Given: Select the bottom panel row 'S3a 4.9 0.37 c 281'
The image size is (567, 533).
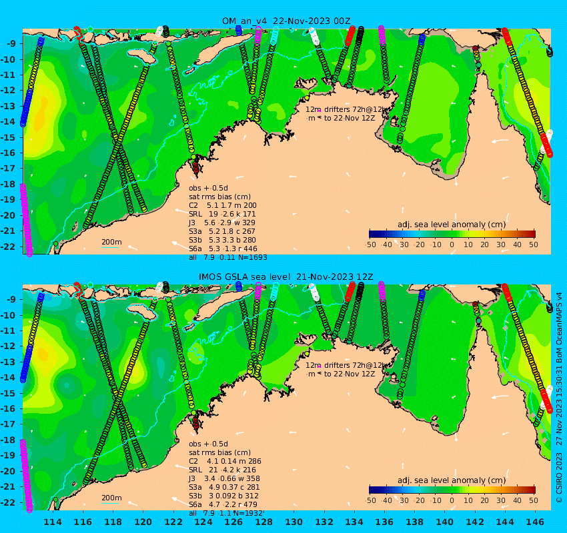Looking at the screenshot, I should [224, 487].
